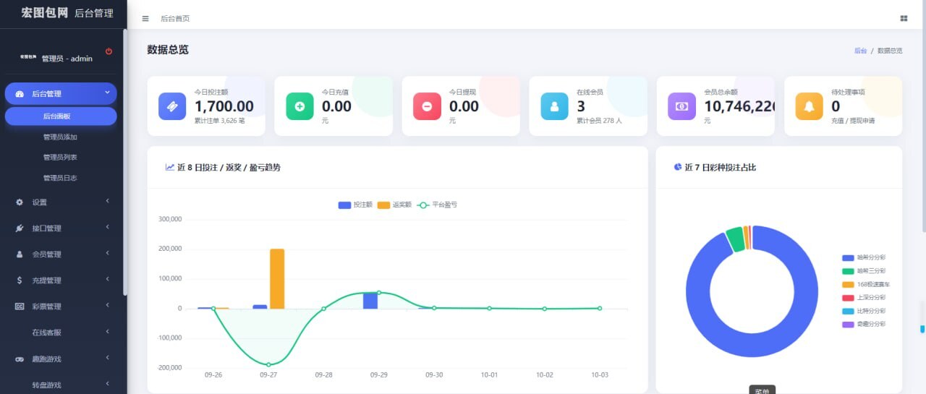The height and width of the screenshot is (394, 926).
Task: Click the dashboard icon beside 后台管理
Action: (x=20, y=94)
